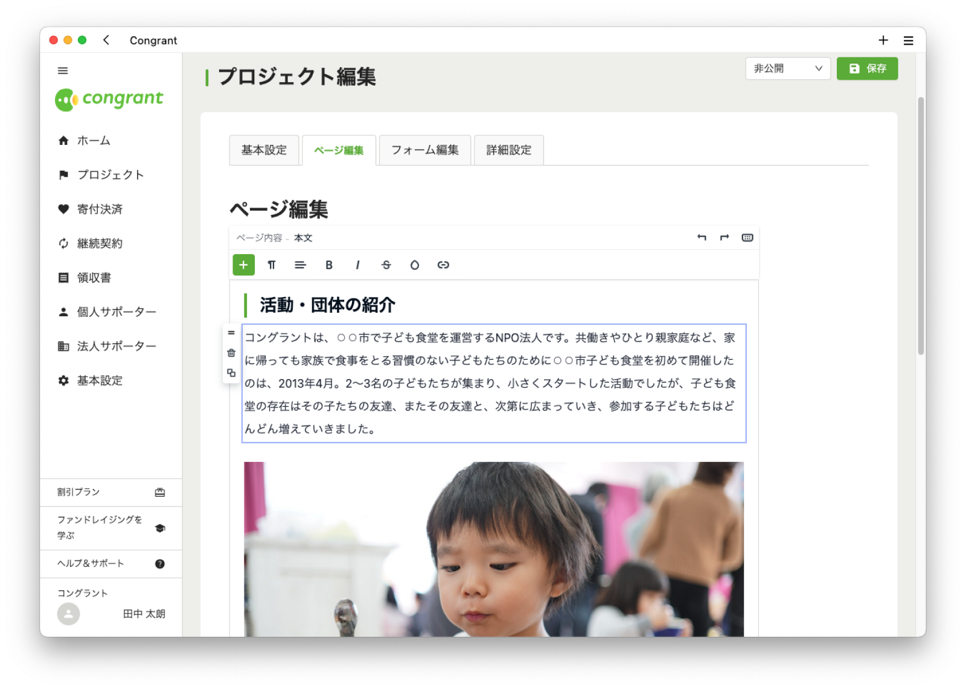The image size is (966, 690).
Task: Click the プロジェクト編集 page title
Action: pos(296,77)
